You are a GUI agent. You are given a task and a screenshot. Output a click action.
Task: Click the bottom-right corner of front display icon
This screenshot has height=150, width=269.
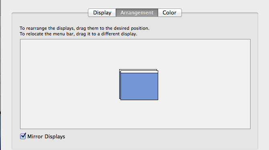(157, 99)
